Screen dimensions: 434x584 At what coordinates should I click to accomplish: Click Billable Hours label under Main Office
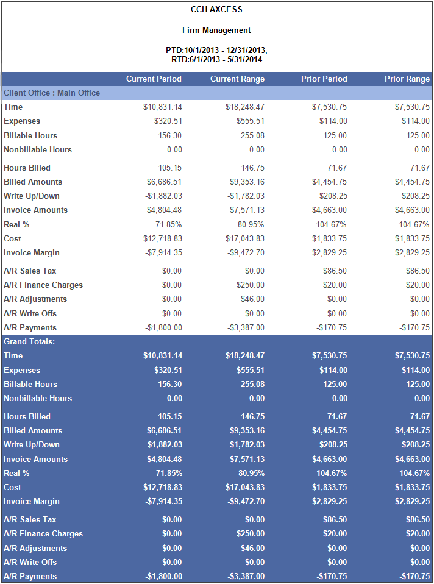[30, 135]
